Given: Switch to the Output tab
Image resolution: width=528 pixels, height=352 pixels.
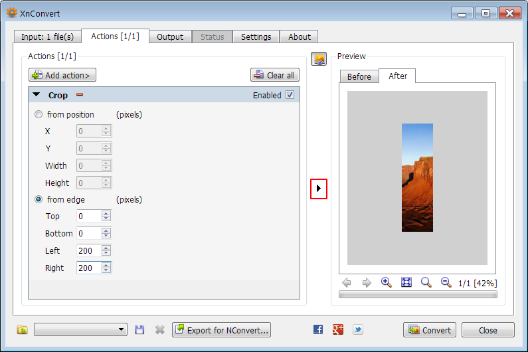Looking at the screenshot, I should pos(170,37).
